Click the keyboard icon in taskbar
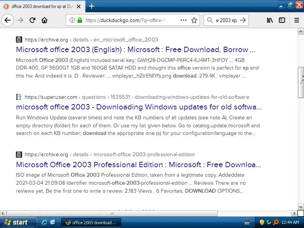The image size is (304, 228). 247,222
